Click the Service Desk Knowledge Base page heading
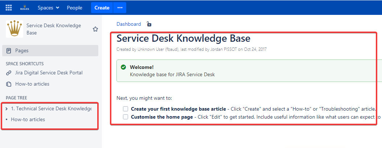 coord(184,38)
